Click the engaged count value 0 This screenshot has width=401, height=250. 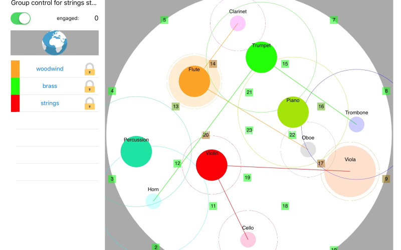click(x=96, y=18)
